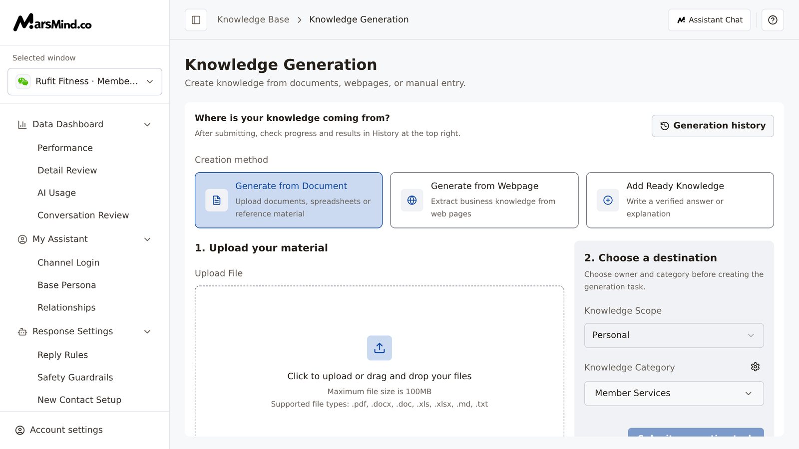Open Detail Review in the sidebar
Viewport: 799px width, 449px height.
[67, 170]
